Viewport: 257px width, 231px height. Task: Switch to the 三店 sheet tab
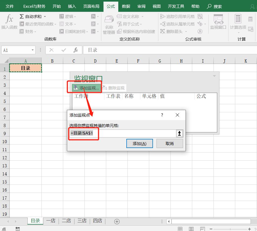pos(82,221)
